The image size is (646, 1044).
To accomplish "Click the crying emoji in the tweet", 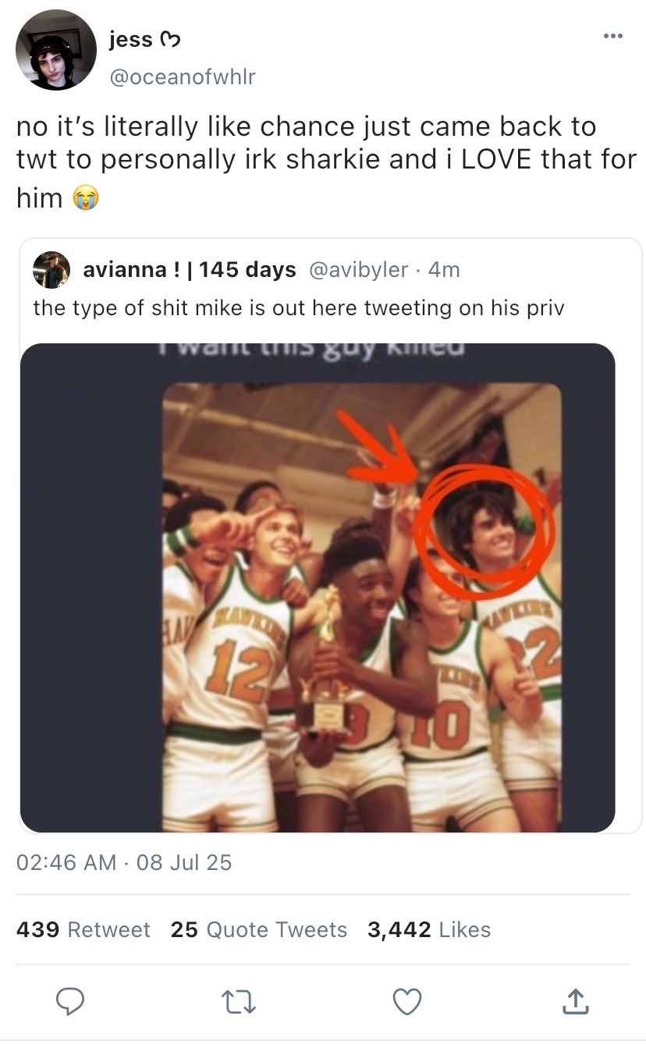I will [86, 199].
